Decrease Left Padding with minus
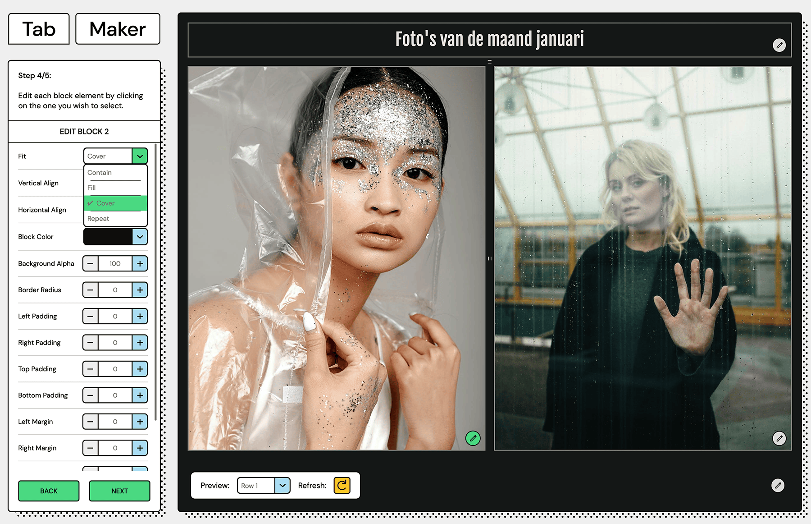The width and height of the screenshot is (811, 524). [x=91, y=316]
